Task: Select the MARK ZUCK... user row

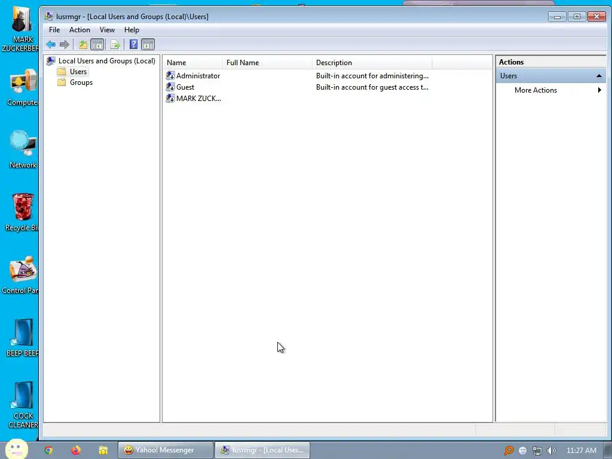Action: [297, 99]
